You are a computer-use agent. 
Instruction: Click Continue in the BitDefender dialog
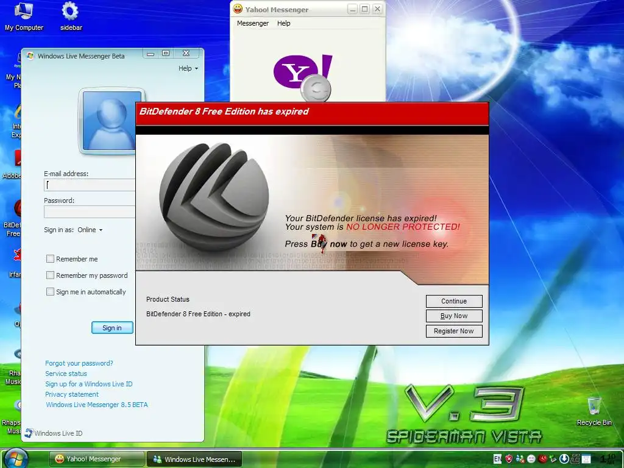pos(454,301)
